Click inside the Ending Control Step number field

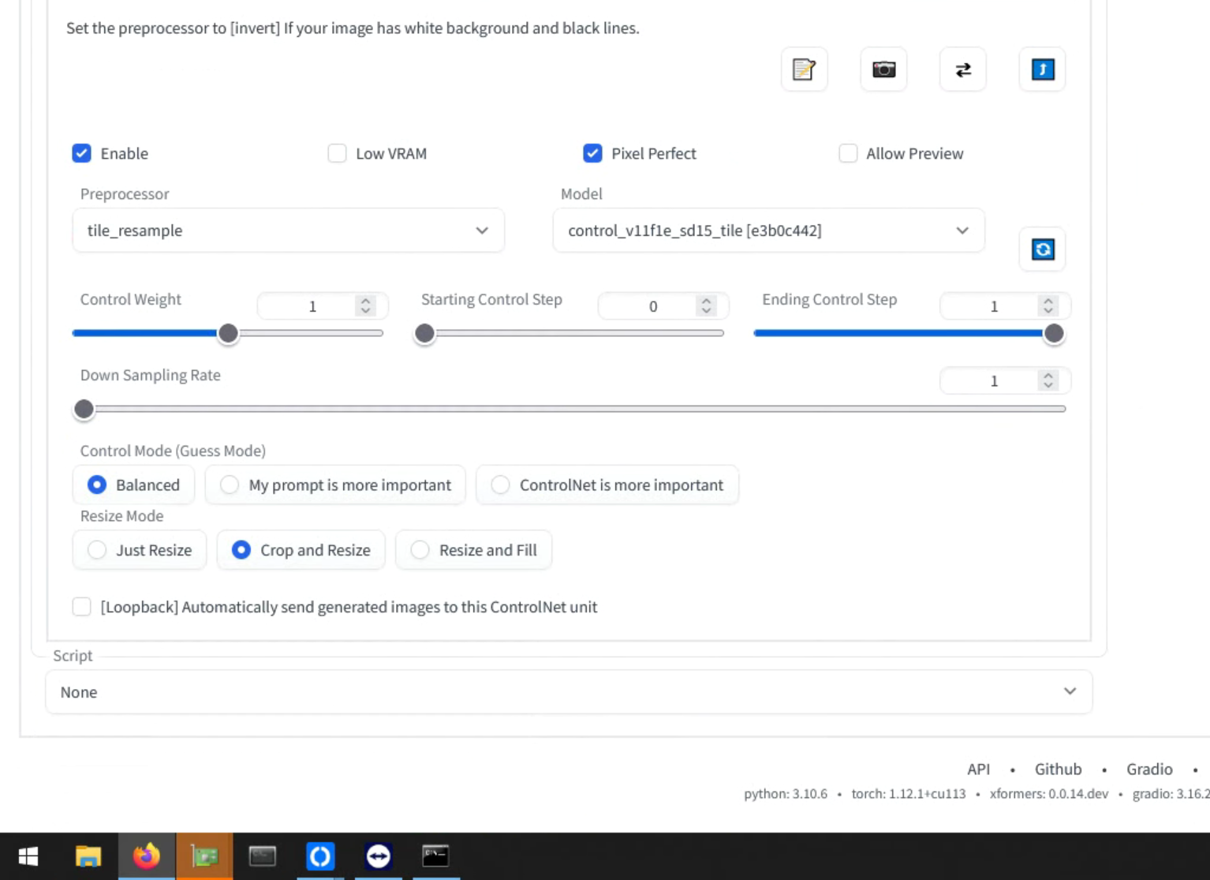pos(994,306)
